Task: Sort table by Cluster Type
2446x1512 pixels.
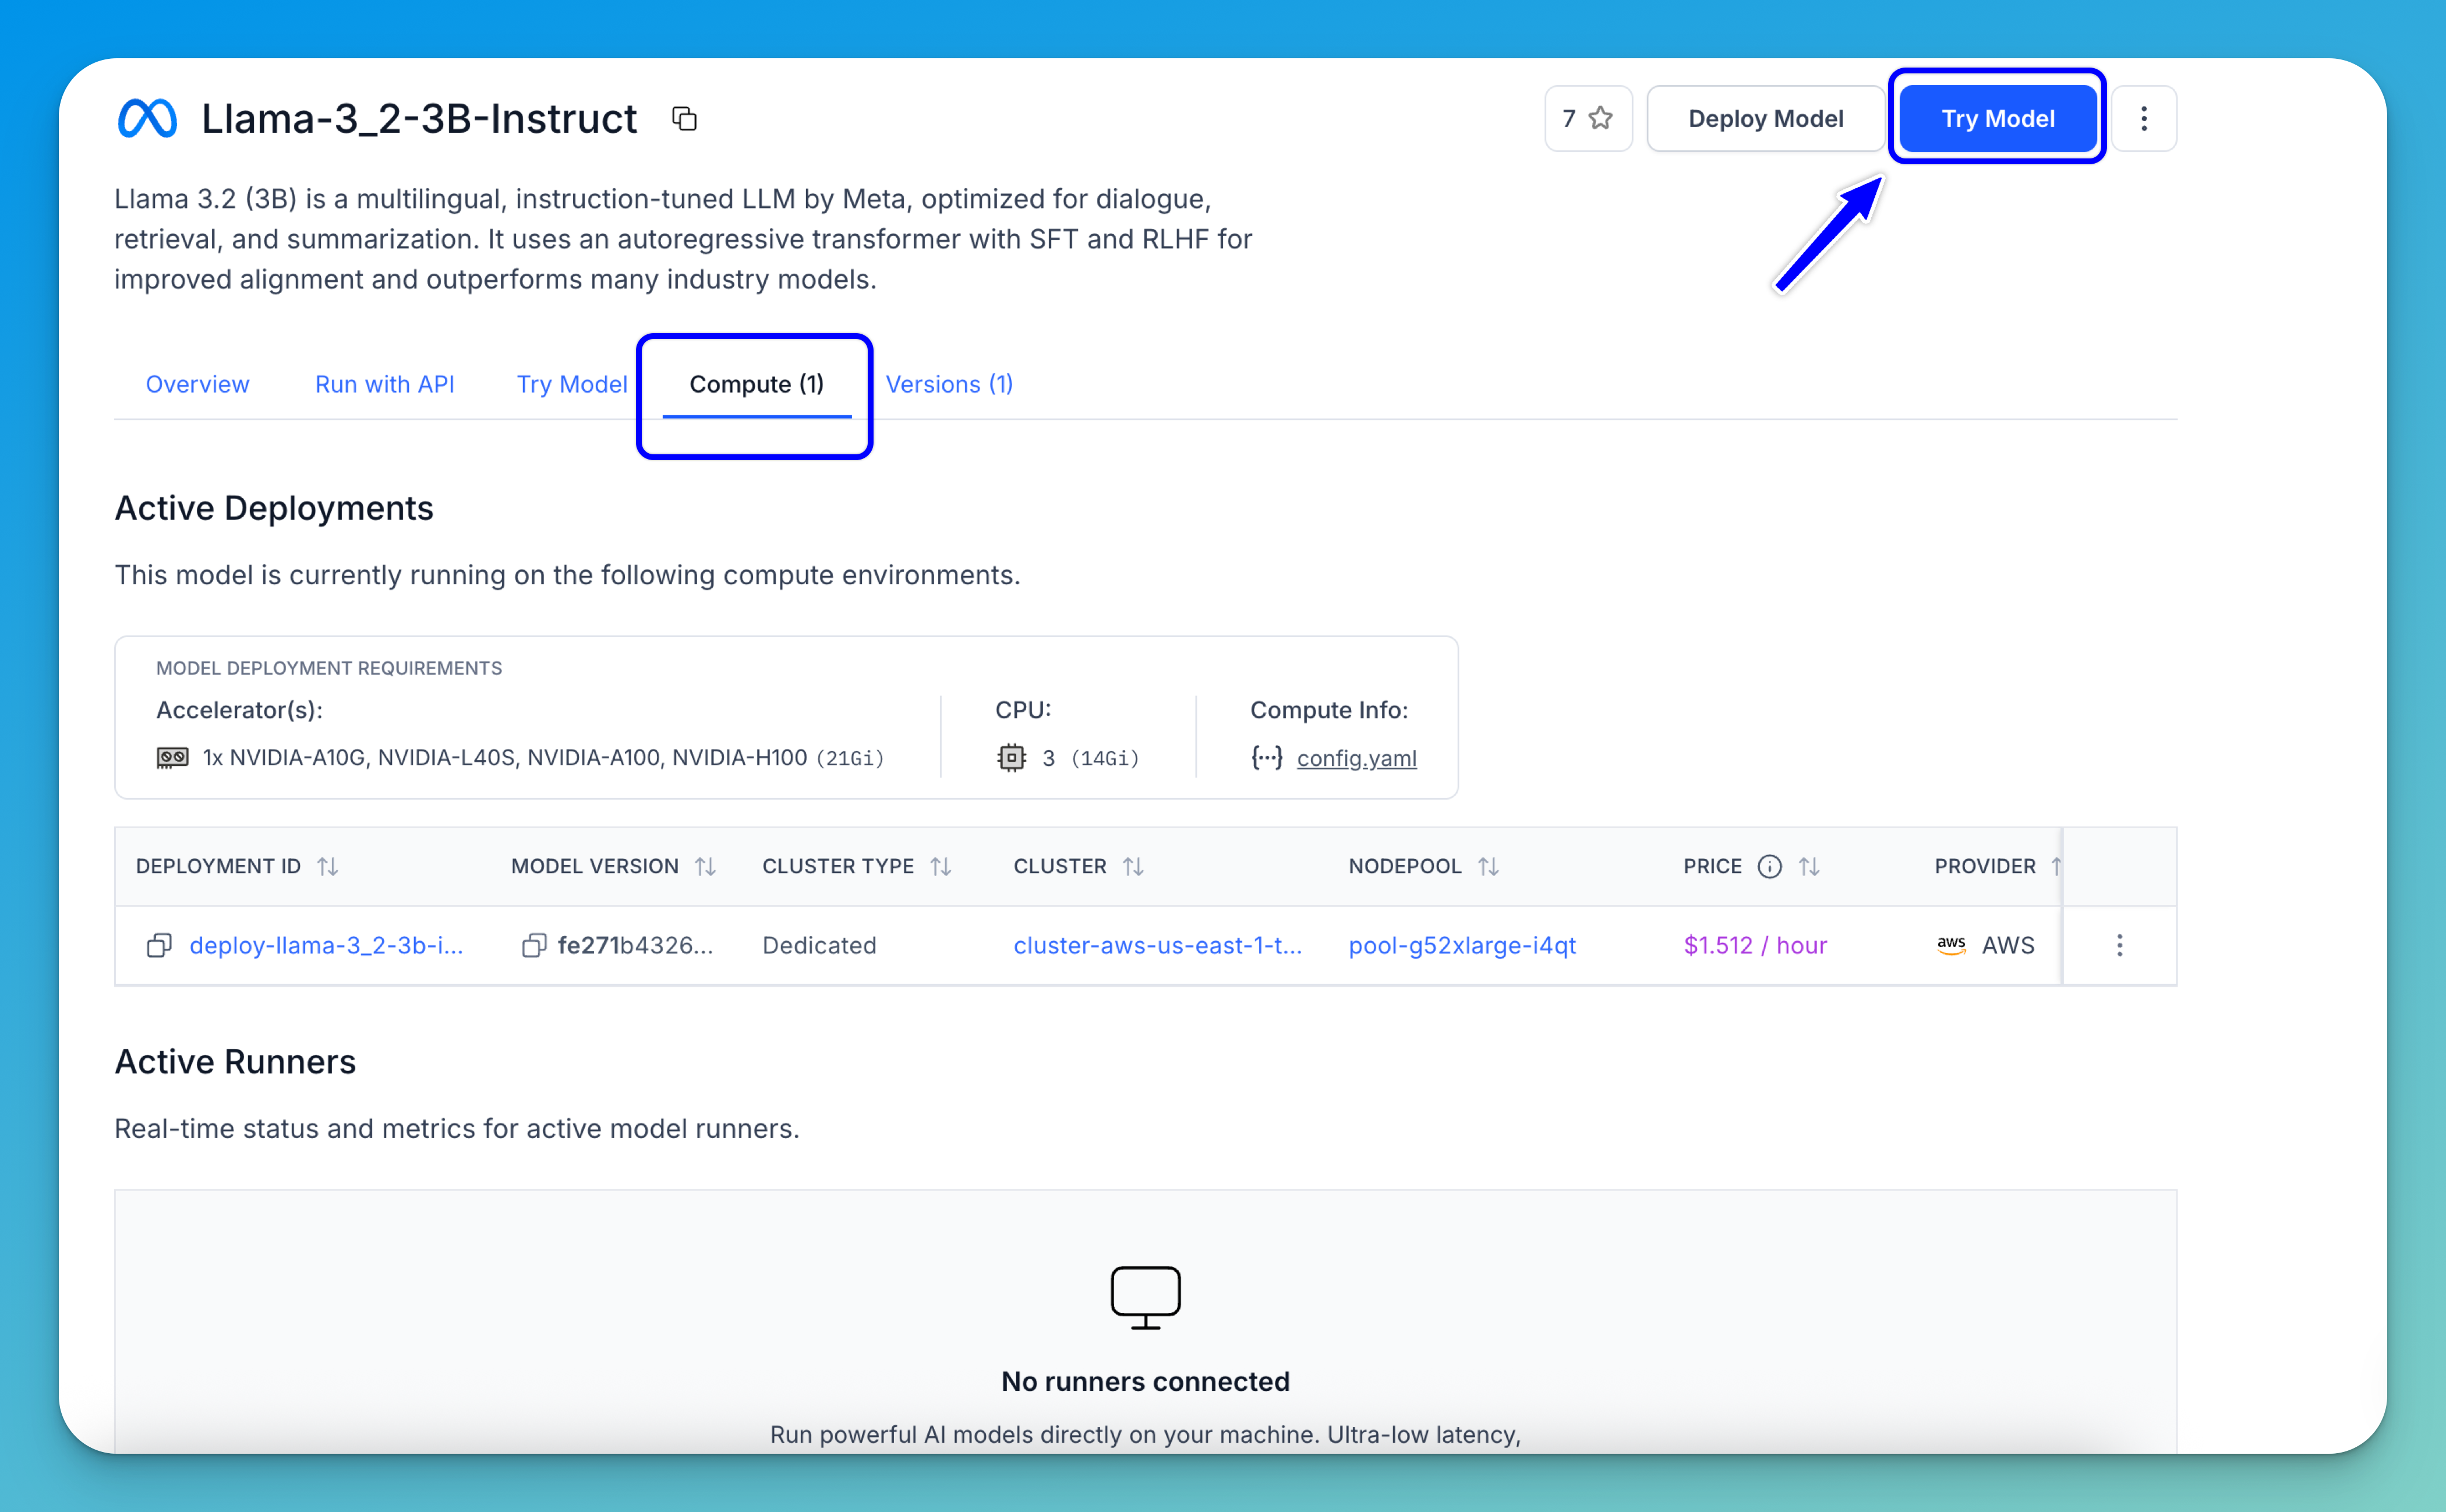Action: click(941, 866)
